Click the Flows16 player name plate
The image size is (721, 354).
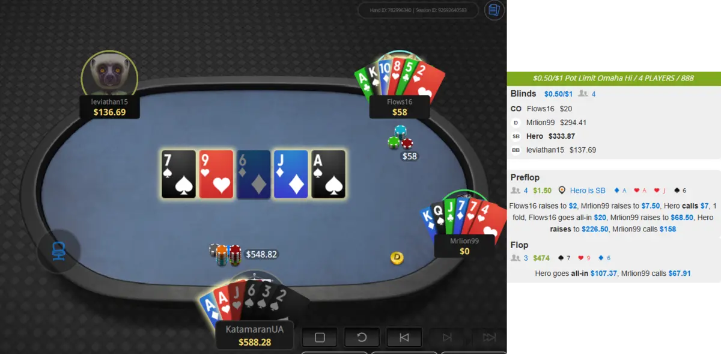(x=400, y=107)
